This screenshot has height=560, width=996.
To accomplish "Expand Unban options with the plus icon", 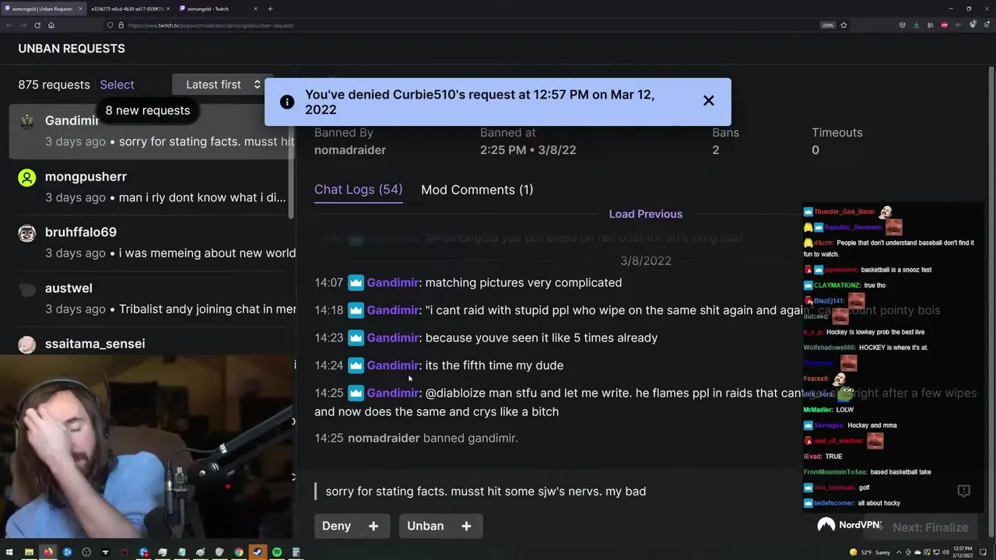I will click(466, 526).
